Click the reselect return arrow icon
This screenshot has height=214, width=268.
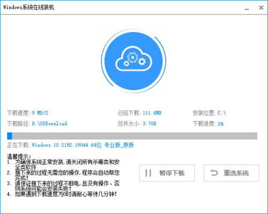(x=214, y=173)
